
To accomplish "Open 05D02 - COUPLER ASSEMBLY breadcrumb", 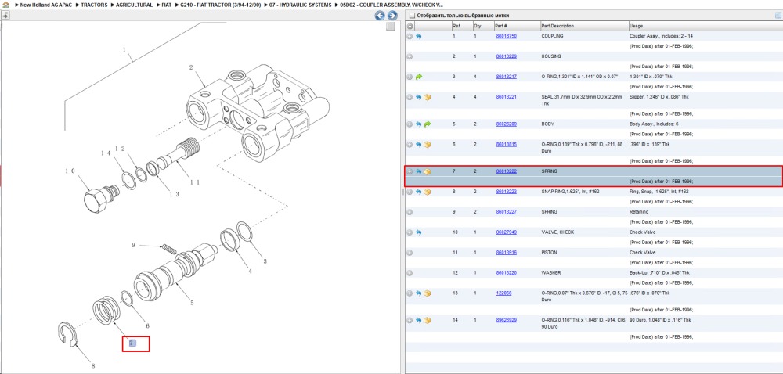I will tap(391, 5).
